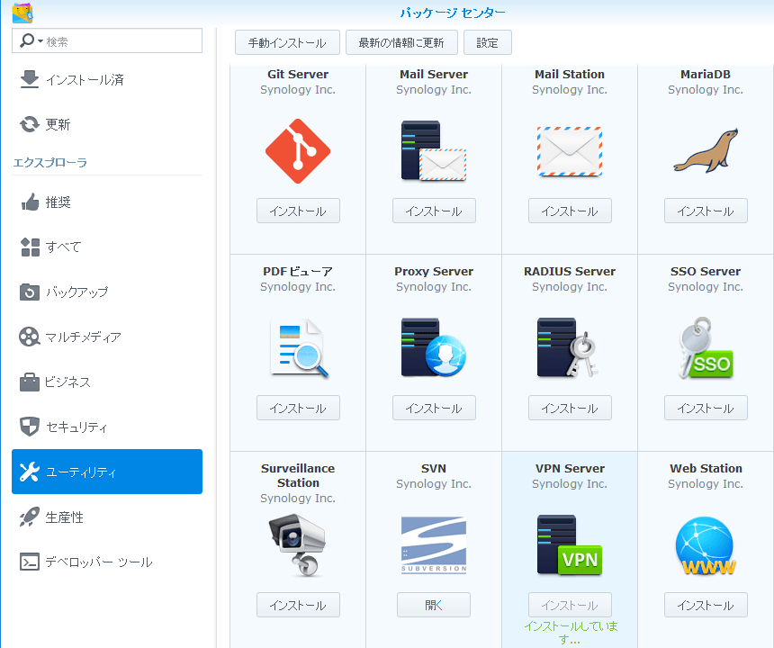The height and width of the screenshot is (648, 774).
Task: Click the RADIUS Server title text
Action: pyautogui.click(x=570, y=271)
